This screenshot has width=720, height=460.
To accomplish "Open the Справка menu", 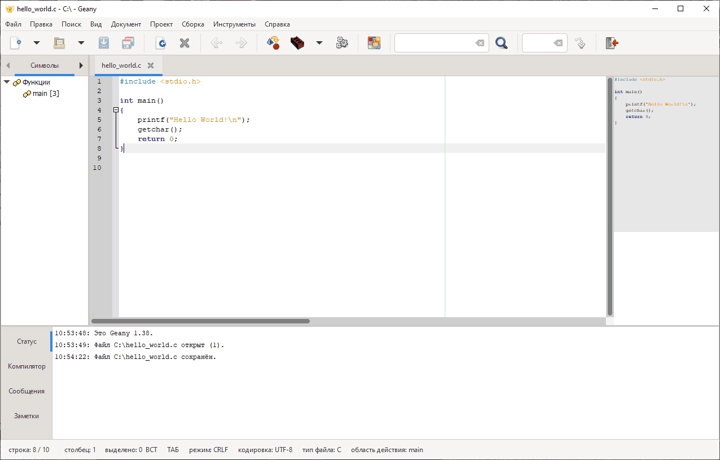I will pos(277,24).
